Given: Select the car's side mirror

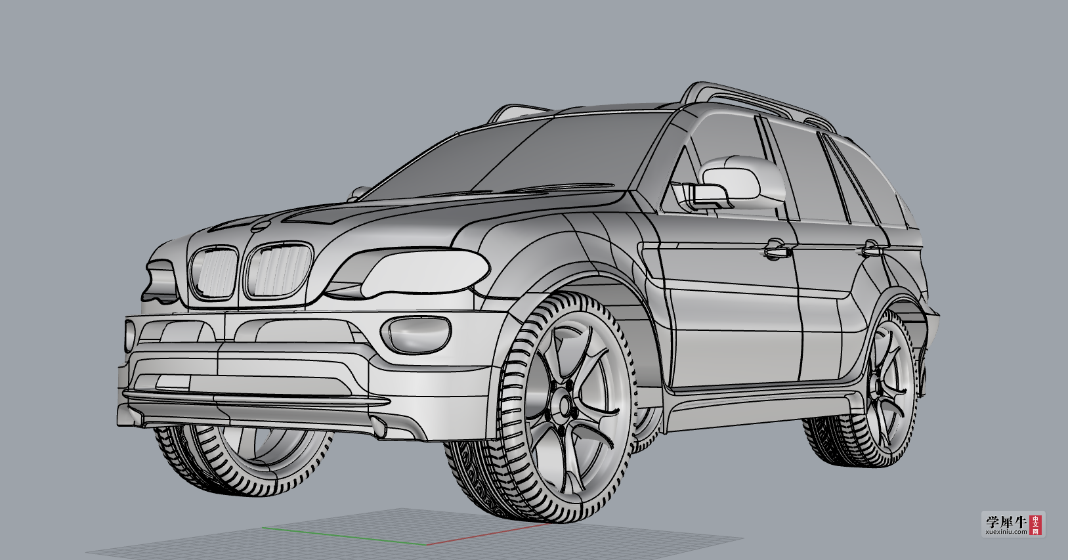Looking at the screenshot, I should (x=735, y=183).
